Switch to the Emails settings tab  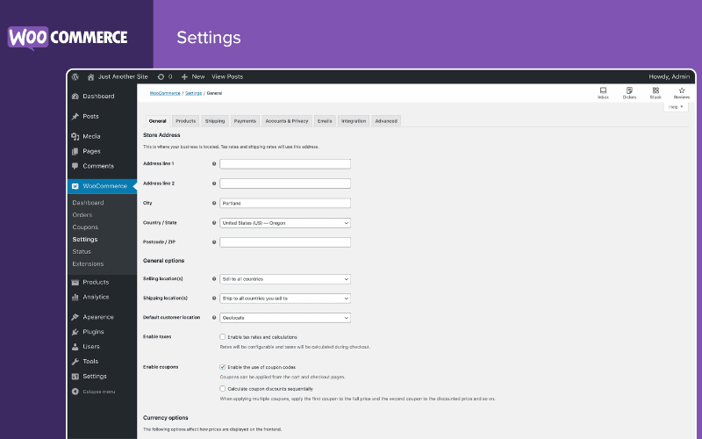click(325, 121)
